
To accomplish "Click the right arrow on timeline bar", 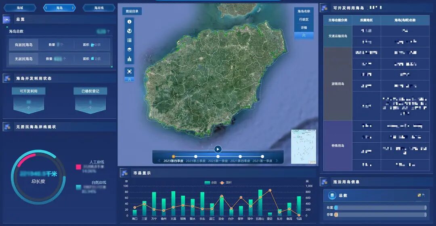I will click(277, 161).
